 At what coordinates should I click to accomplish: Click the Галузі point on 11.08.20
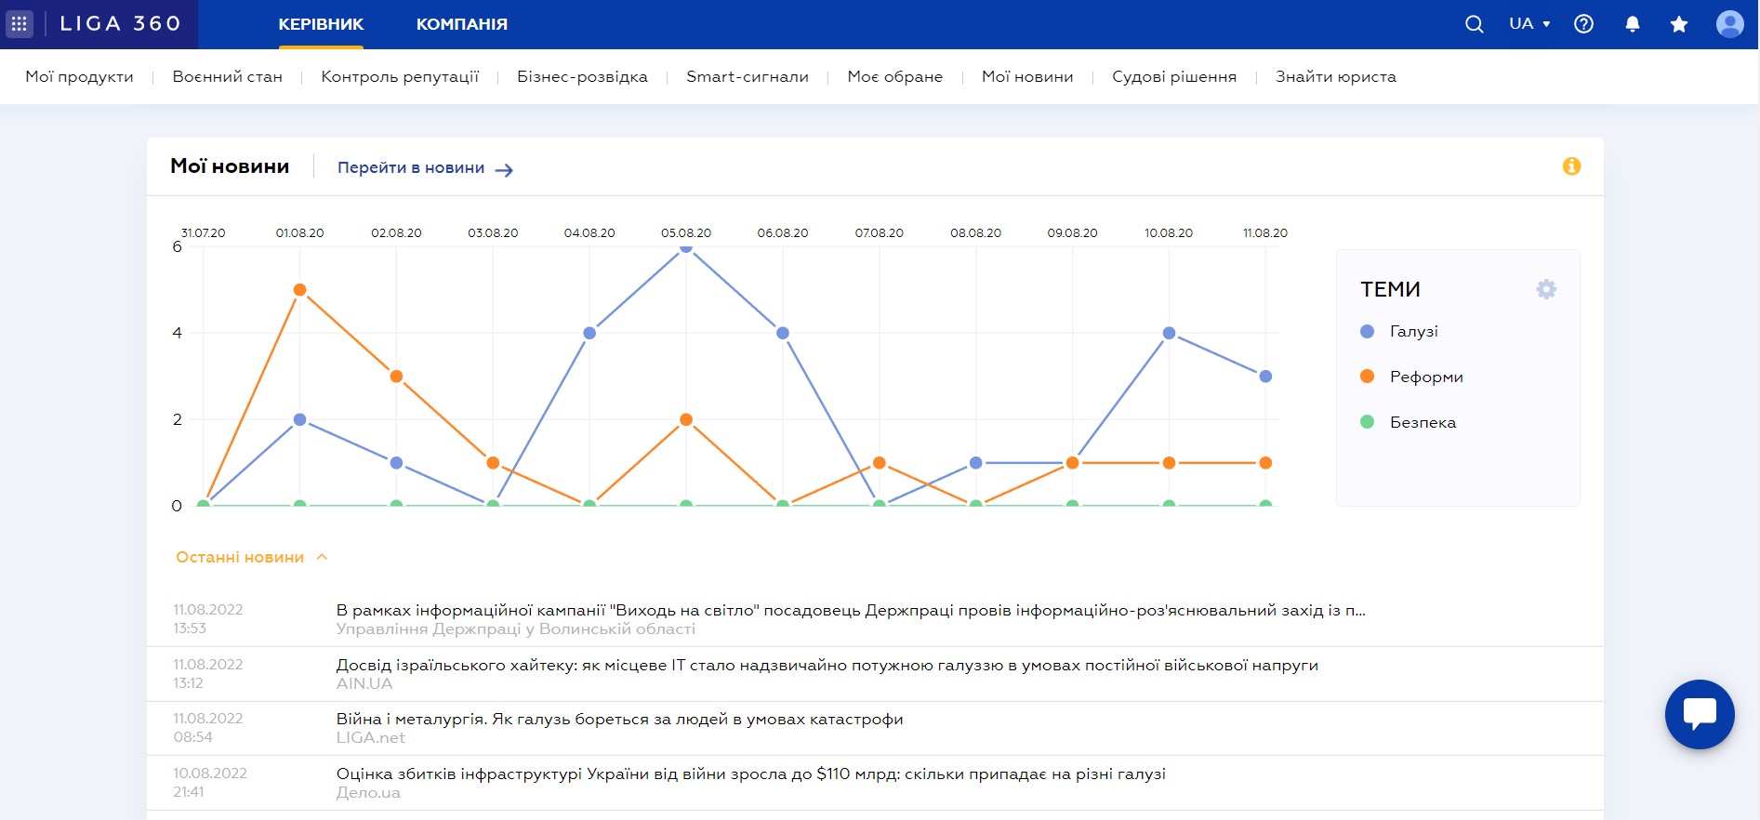[1265, 377]
